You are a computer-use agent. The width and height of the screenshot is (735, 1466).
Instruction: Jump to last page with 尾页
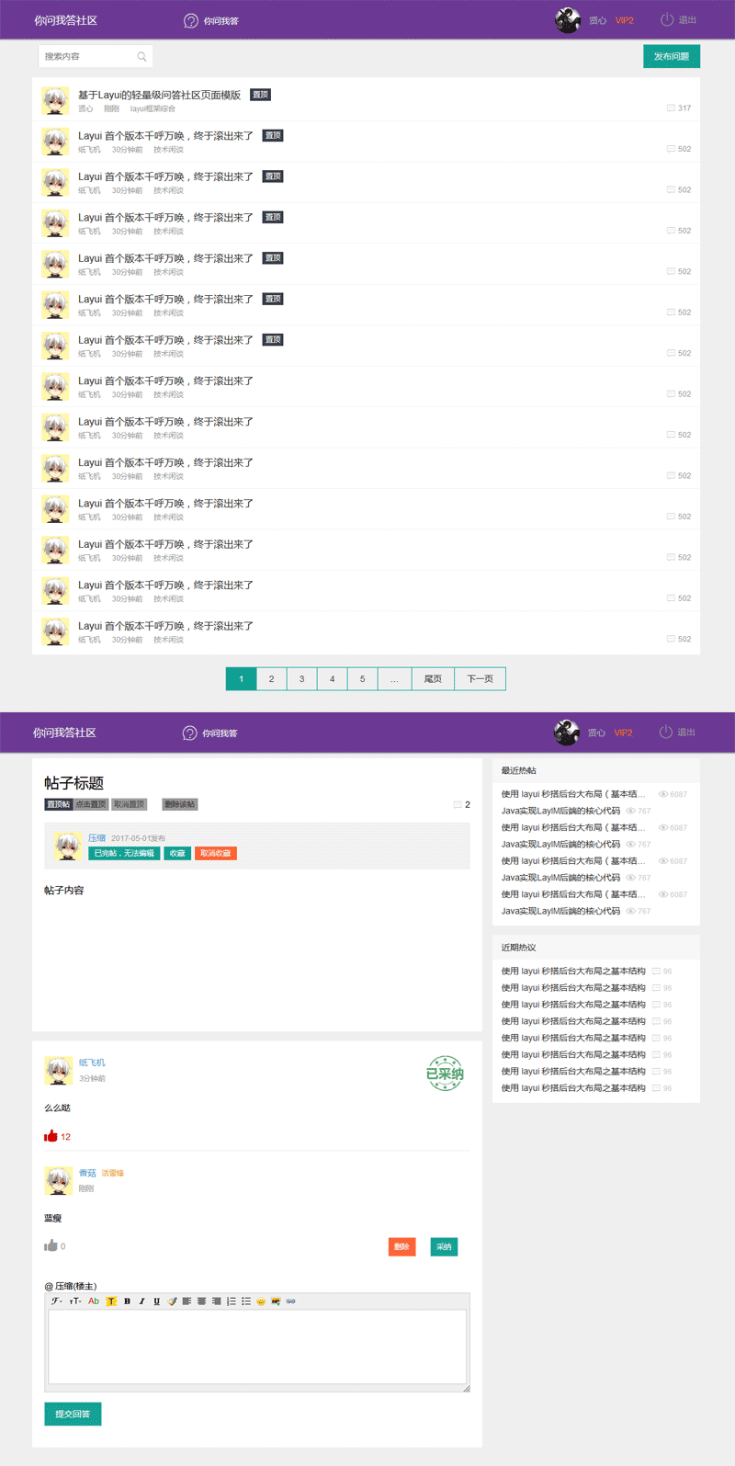tap(433, 679)
